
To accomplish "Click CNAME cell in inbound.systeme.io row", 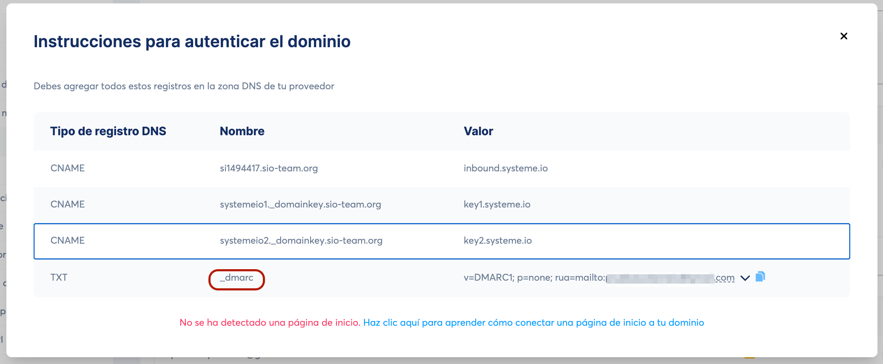I will [x=68, y=168].
